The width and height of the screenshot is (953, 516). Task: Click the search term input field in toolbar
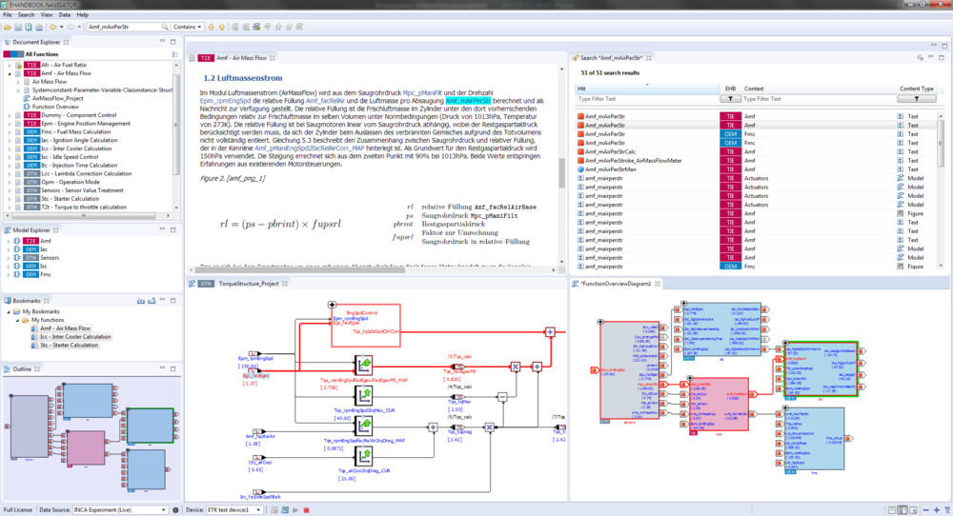click(x=124, y=27)
